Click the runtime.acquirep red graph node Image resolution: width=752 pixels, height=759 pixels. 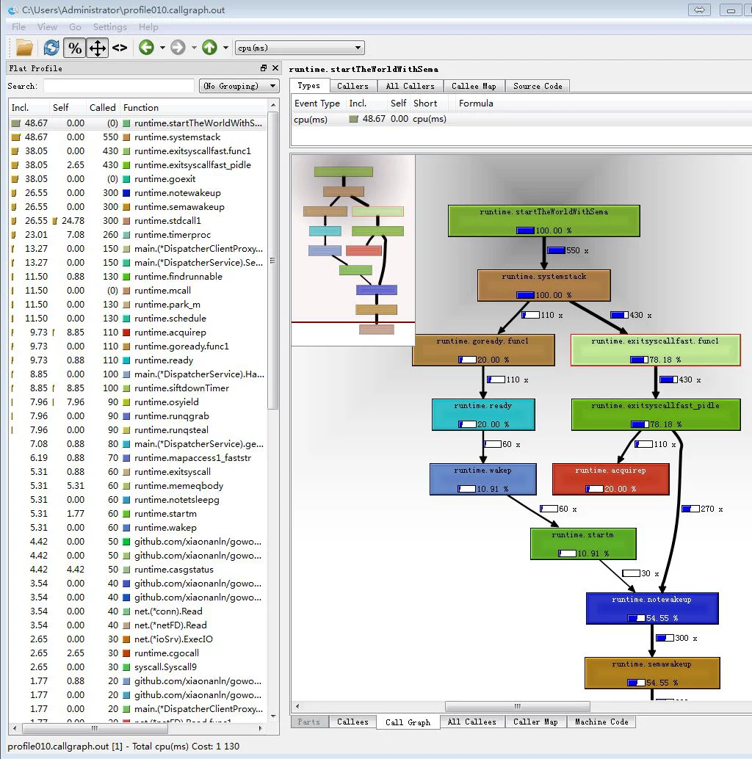pos(610,479)
